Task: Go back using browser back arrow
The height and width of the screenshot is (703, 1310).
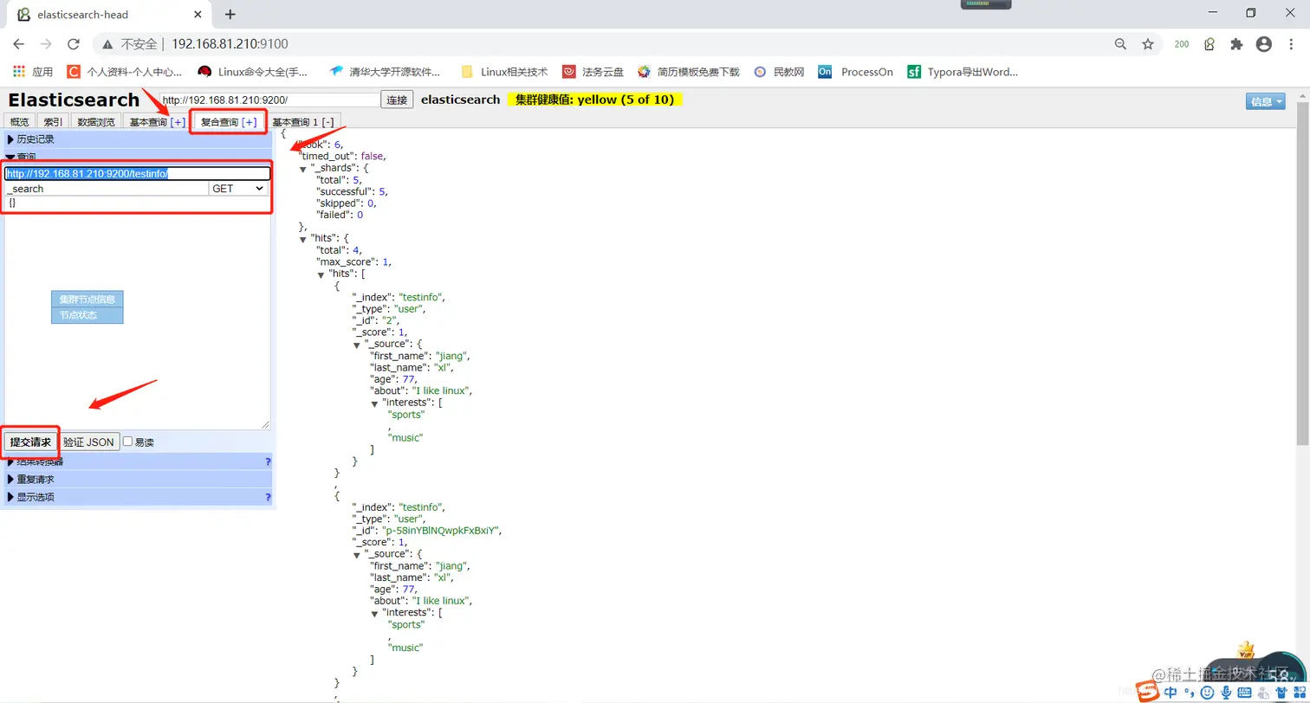Action: [x=18, y=44]
